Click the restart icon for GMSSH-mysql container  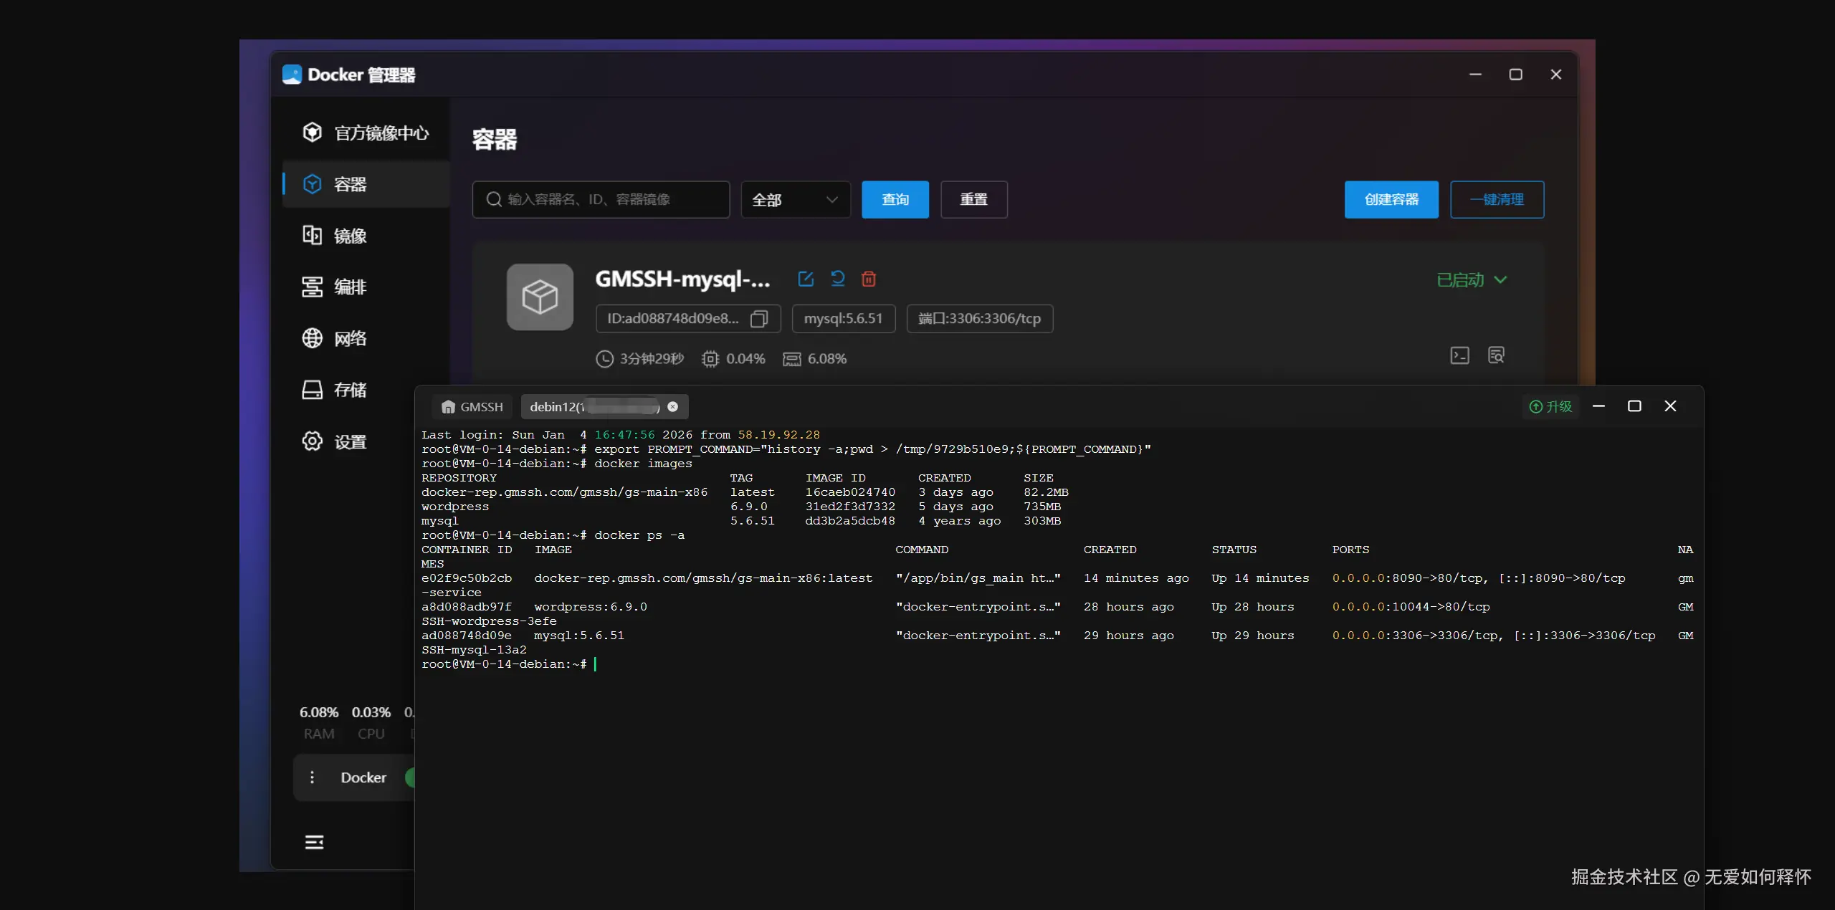point(837,279)
